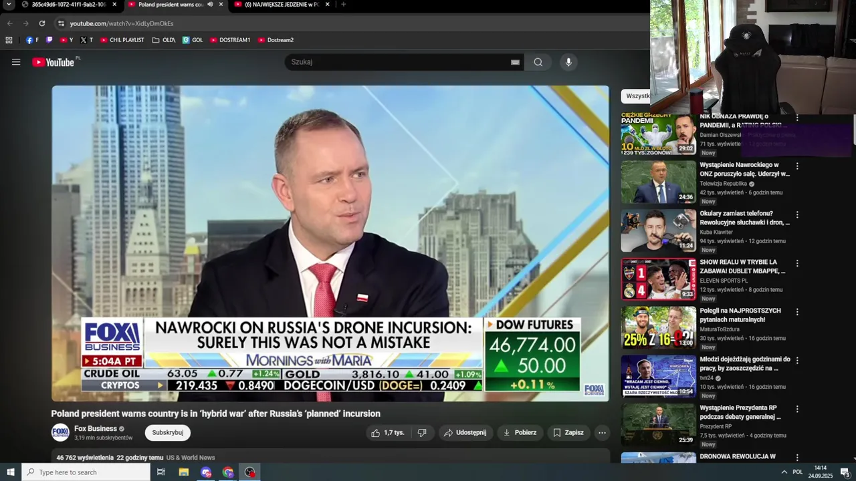Open options menu for Okulary zamiast telefonu video
Image resolution: width=856 pixels, height=481 pixels.
tap(797, 215)
